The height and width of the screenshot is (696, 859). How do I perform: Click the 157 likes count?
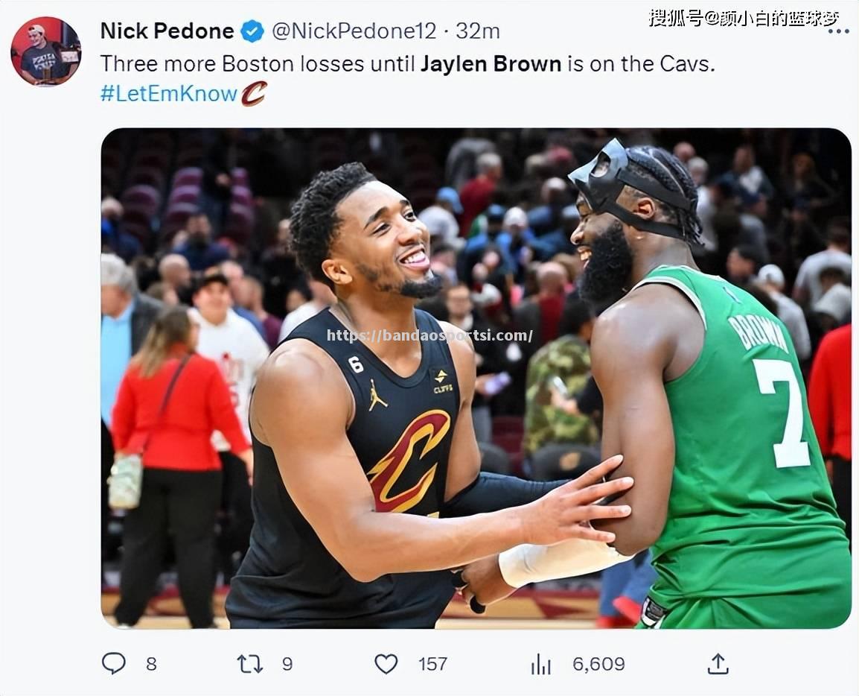[432, 664]
